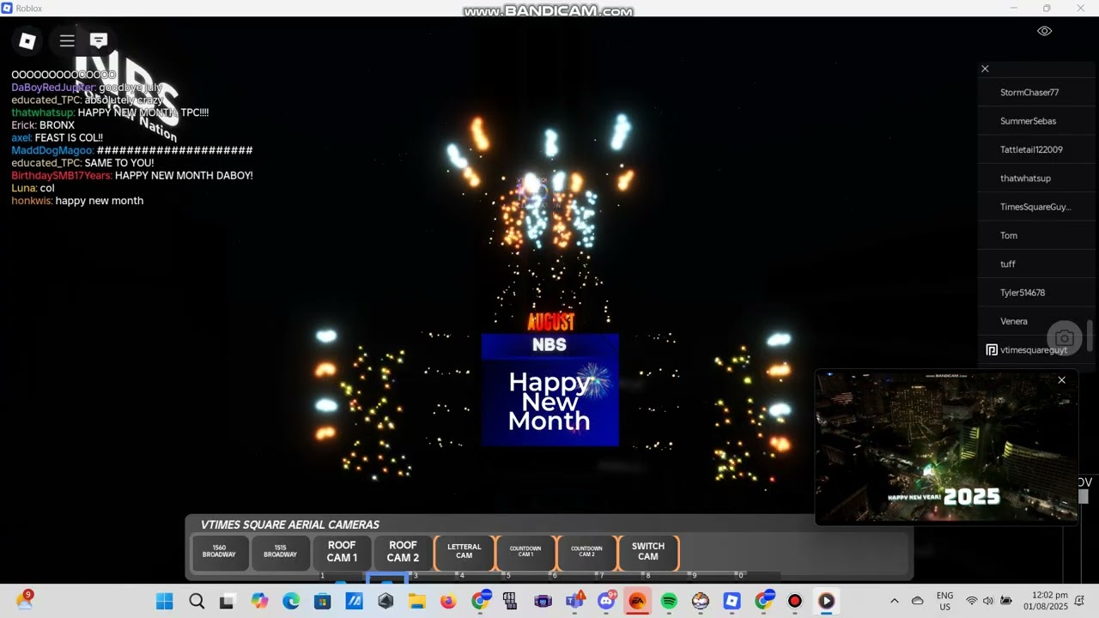Open network Wi-Fi tray icon
The height and width of the screenshot is (618, 1099).
[x=972, y=601]
